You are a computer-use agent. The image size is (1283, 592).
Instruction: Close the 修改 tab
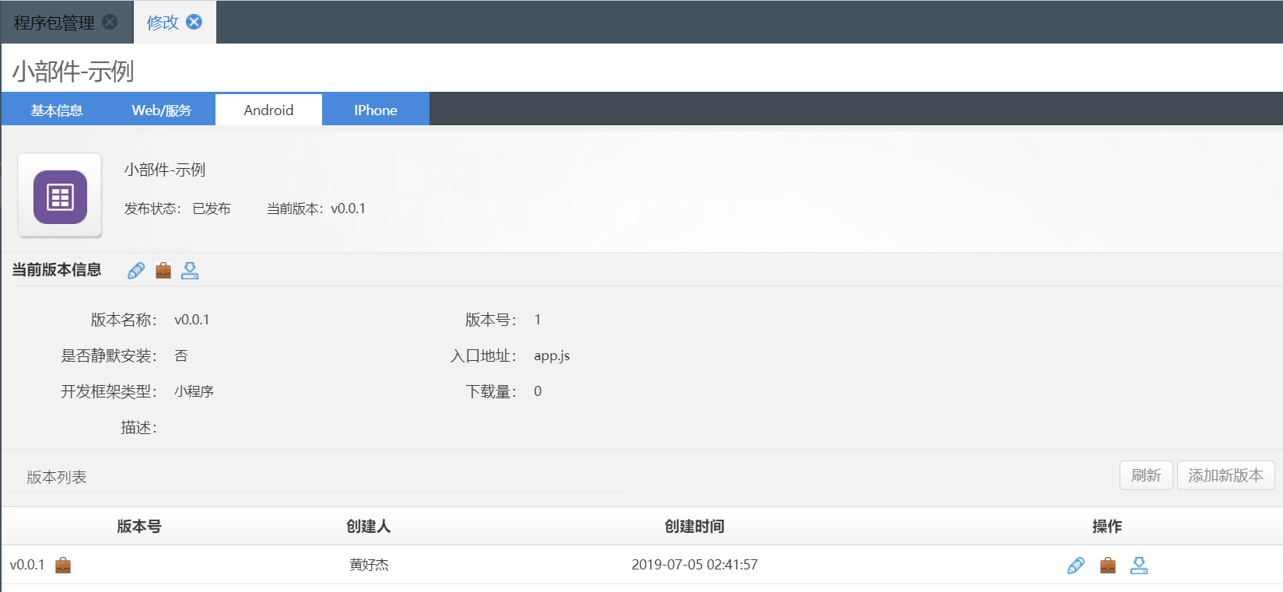pos(195,22)
